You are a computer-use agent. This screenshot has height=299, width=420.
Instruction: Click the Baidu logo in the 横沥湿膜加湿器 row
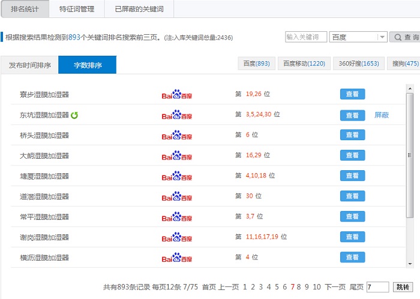coord(177,257)
